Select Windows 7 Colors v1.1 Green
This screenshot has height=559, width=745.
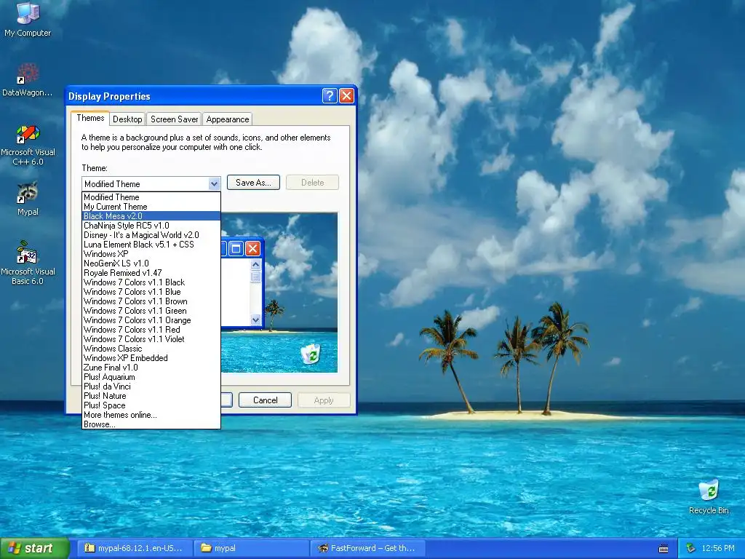coord(151,310)
